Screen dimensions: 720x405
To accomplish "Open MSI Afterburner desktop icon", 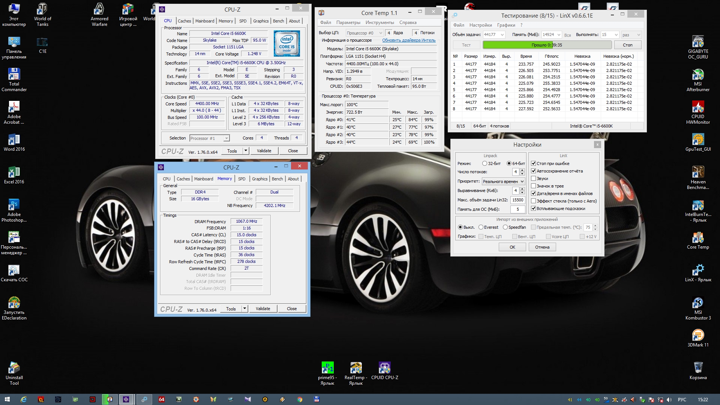I will pyautogui.click(x=697, y=75).
